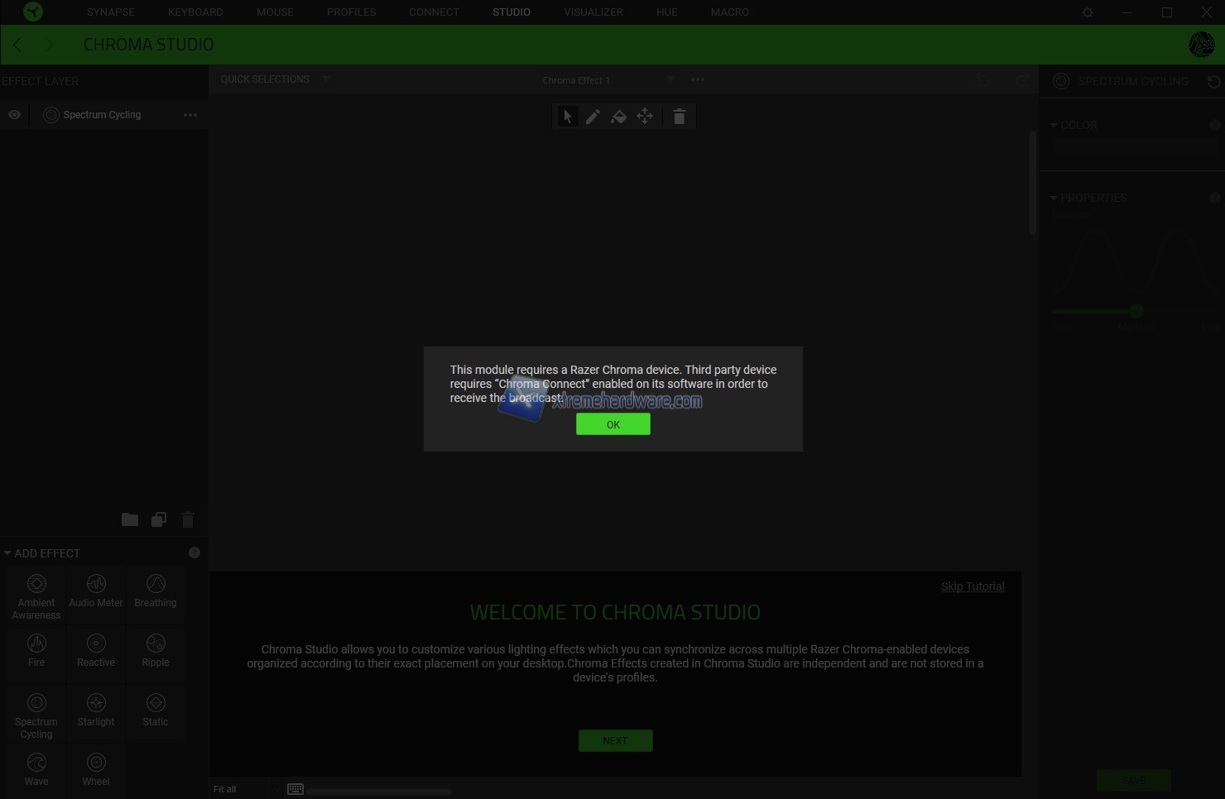The image size is (1225, 799).
Task: Select the pen draw tool
Action: 593,117
